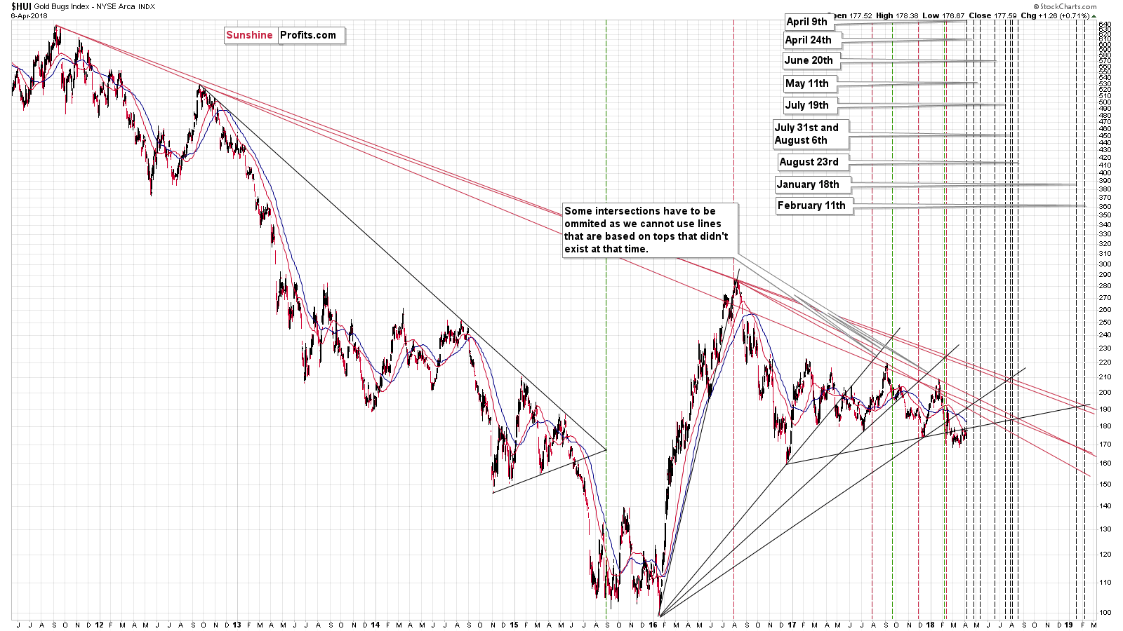
Task: Click the Sunshine Profits.com logo box
Action: point(284,35)
